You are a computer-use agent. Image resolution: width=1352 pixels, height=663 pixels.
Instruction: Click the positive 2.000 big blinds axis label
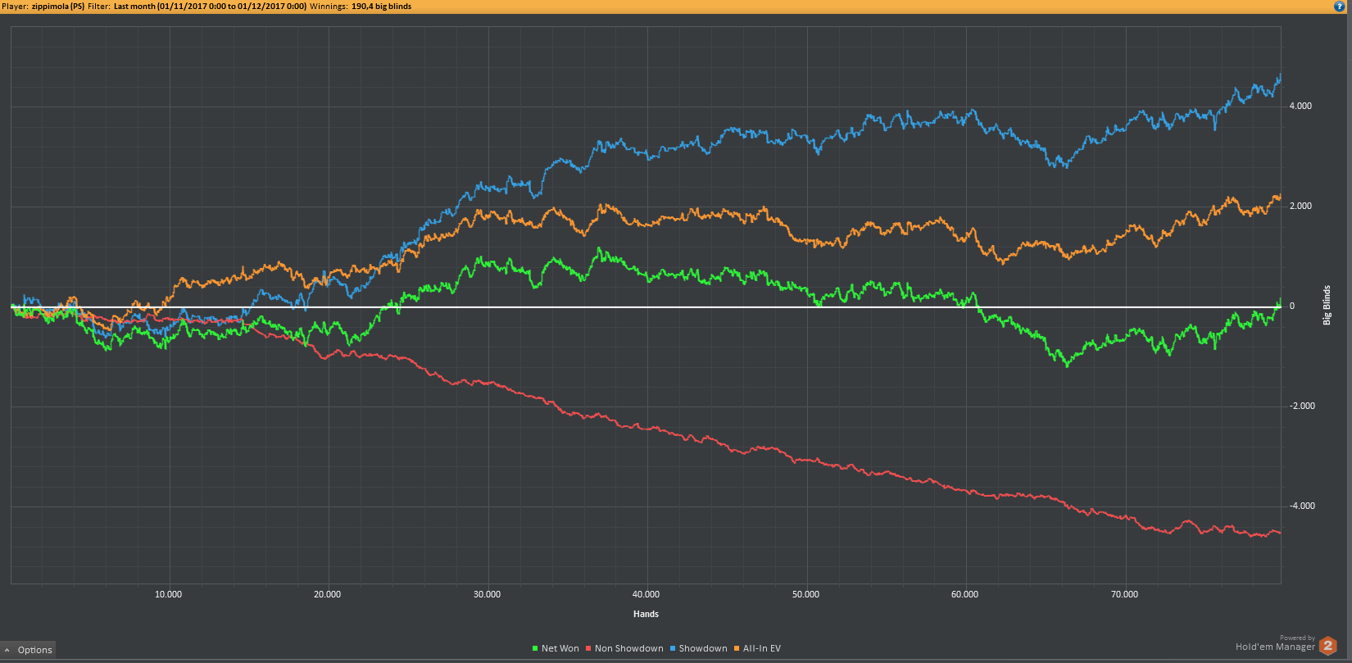click(x=1300, y=206)
